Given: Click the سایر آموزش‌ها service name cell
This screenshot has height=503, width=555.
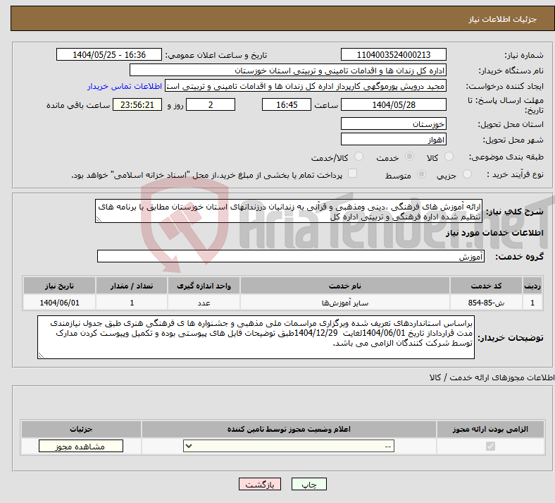Looking at the screenshot, I should [345, 303].
